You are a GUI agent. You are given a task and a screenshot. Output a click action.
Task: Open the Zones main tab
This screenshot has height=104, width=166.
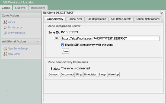pyautogui.click(x=6, y=8)
